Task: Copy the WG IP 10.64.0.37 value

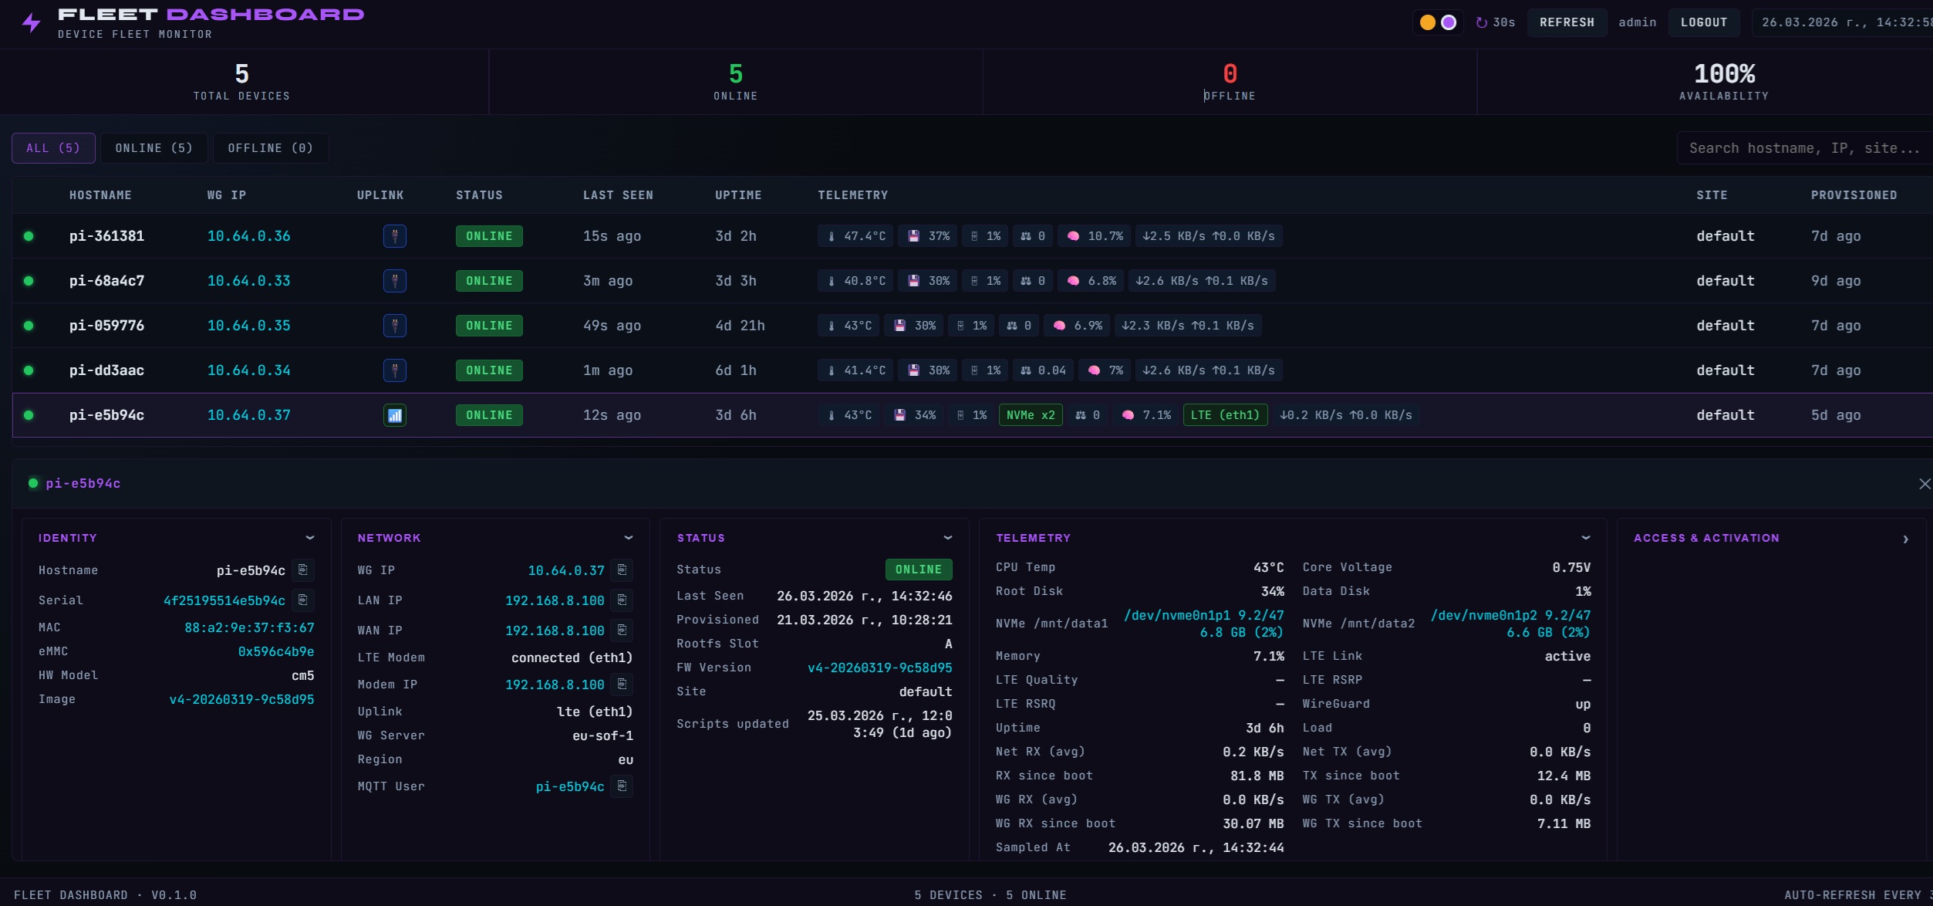Action: point(622,570)
